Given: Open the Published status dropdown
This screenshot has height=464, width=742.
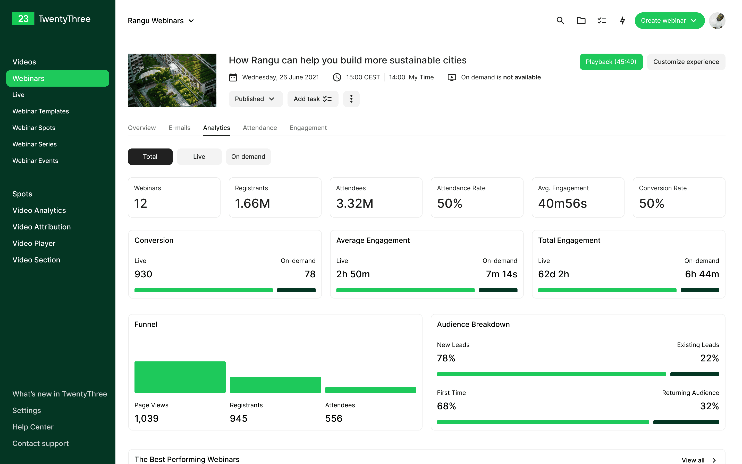Looking at the screenshot, I should coord(255,99).
